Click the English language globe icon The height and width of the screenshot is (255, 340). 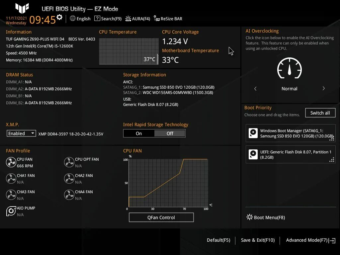73,19
